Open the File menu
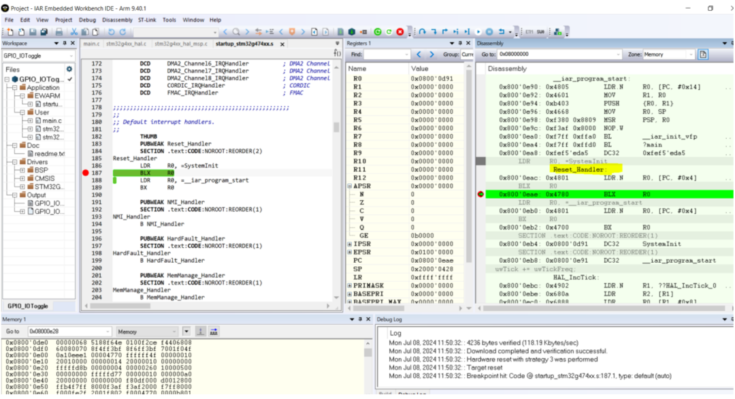735x399 pixels. (9, 20)
